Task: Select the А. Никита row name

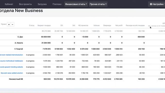Action: pos(19,43)
